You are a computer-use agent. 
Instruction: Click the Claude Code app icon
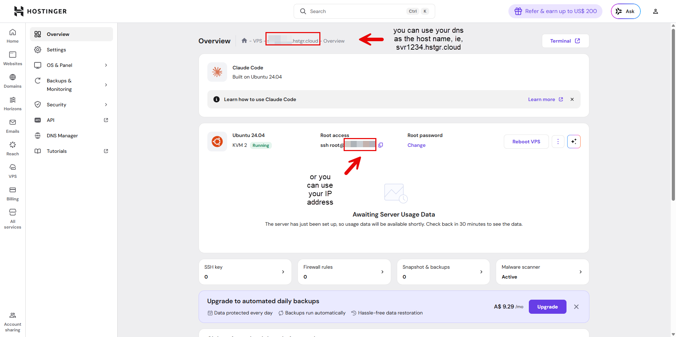click(x=217, y=72)
